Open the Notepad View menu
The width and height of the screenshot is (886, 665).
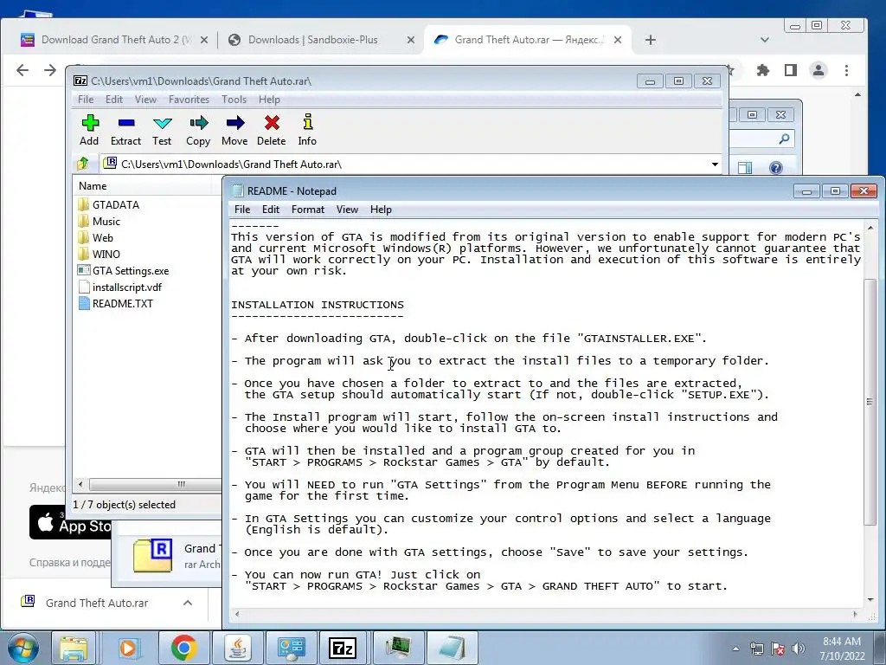(x=347, y=210)
